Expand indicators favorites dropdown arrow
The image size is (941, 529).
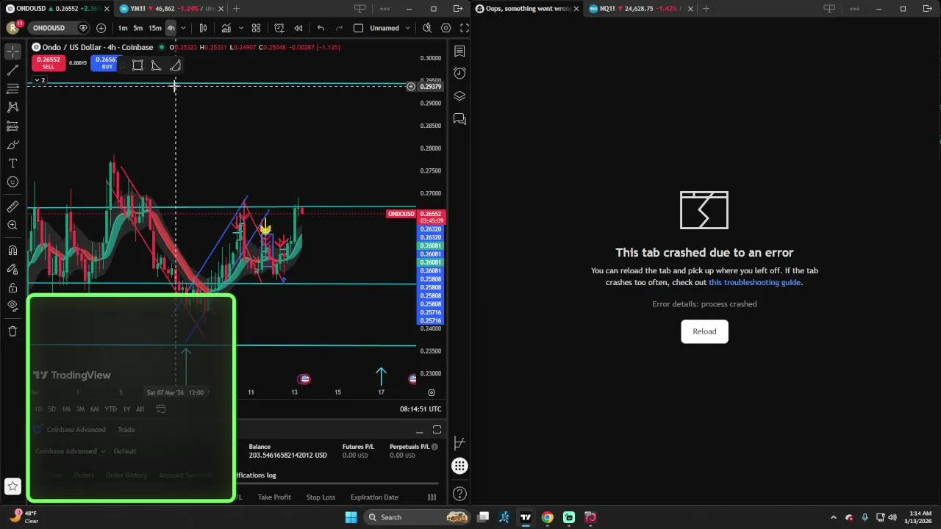pyautogui.click(x=240, y=28)
